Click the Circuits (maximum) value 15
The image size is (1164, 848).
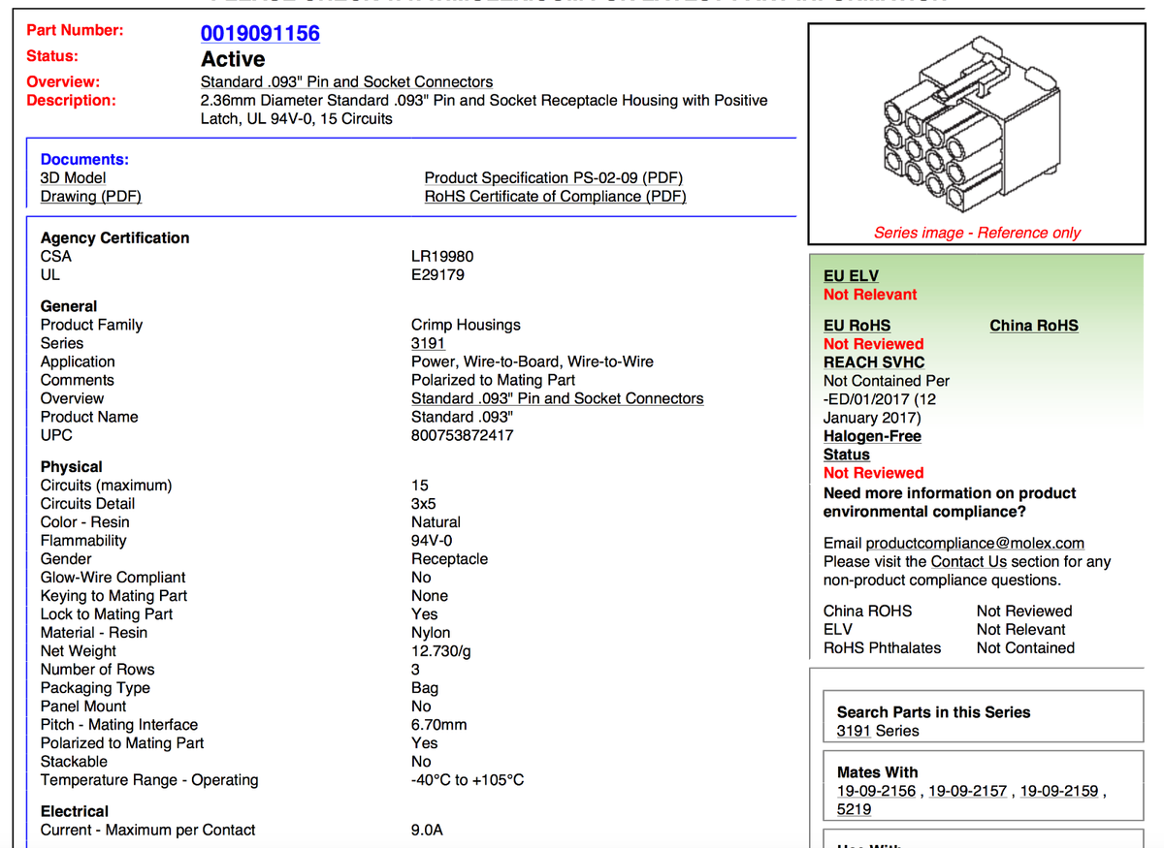(x=420, y=486)
